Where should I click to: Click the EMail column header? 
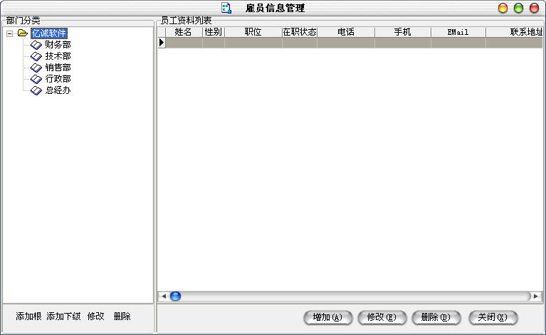458,32
